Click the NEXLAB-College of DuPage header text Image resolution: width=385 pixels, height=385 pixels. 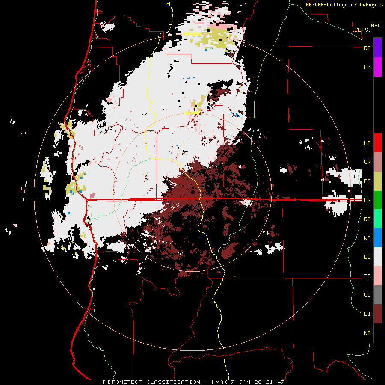click(x=341, y=5)
